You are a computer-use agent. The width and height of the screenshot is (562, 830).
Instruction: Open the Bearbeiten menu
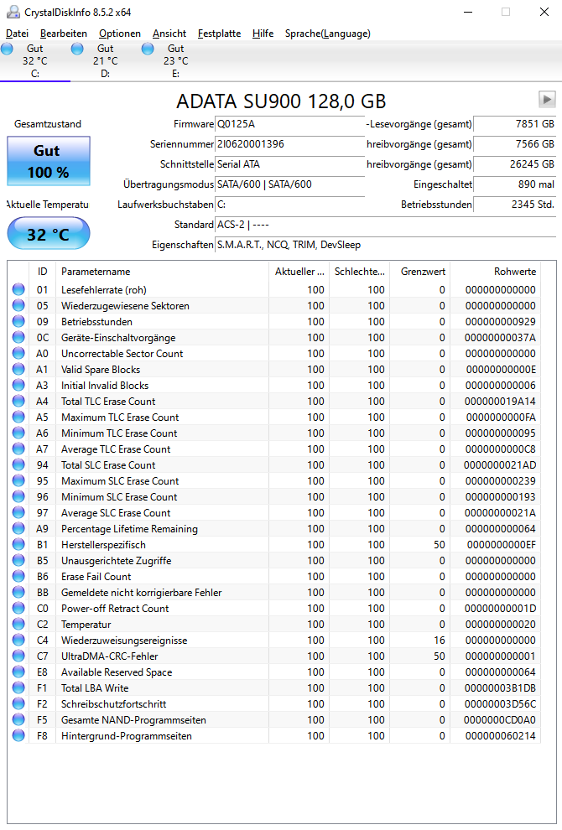64,34
